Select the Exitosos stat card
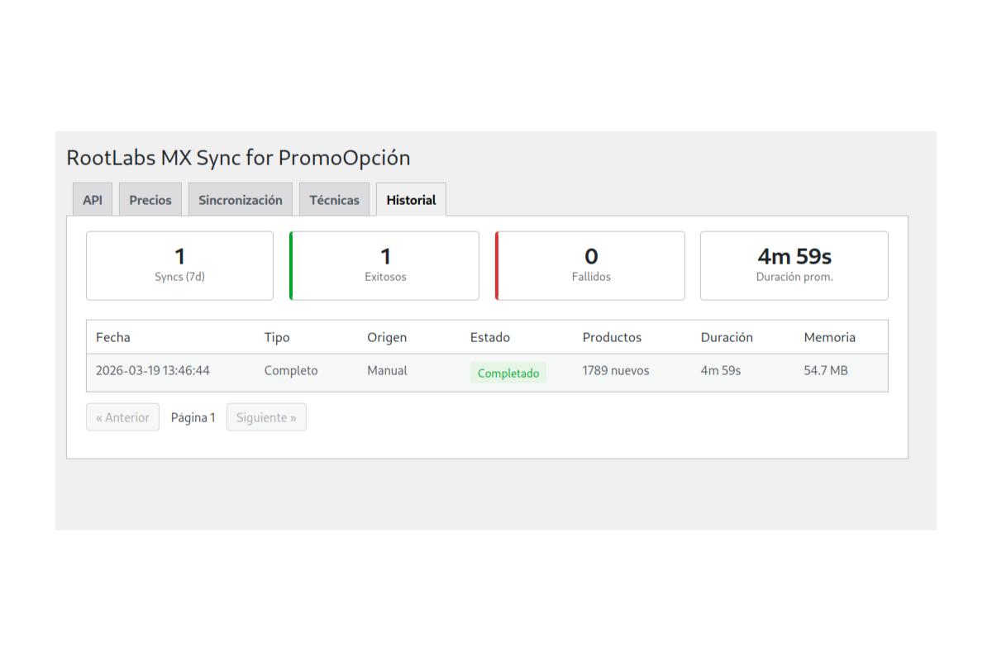The image size is (992, 661). (385, 265)
